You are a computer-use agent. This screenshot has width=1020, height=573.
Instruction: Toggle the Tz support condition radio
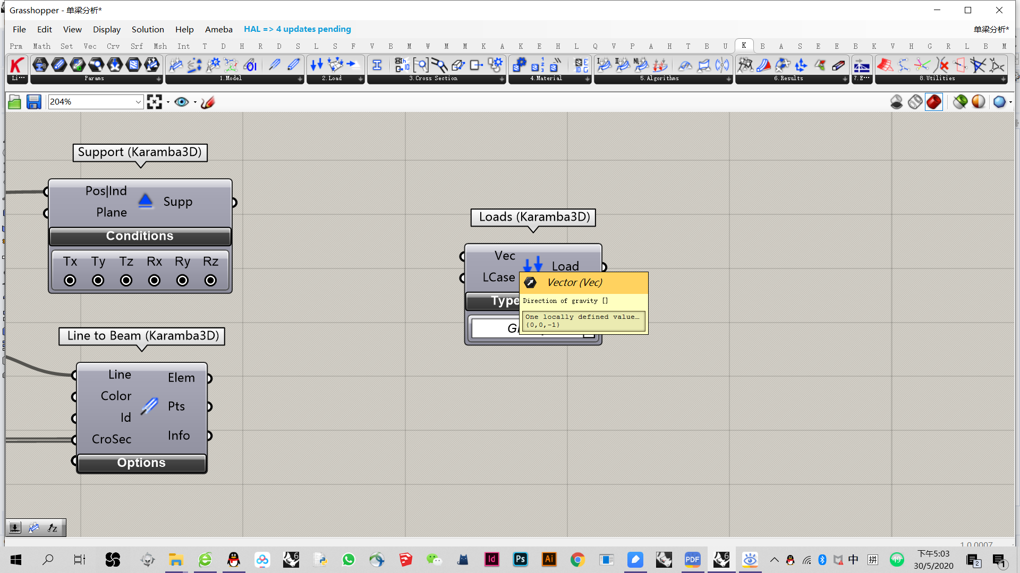(126, 280)
